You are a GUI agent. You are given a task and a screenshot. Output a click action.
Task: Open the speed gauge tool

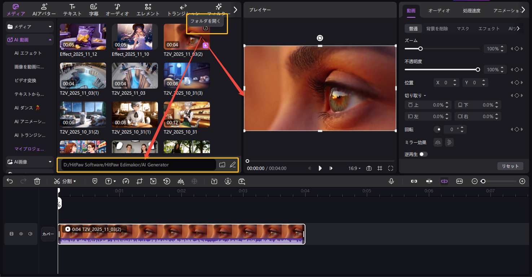tap(126, 181)
